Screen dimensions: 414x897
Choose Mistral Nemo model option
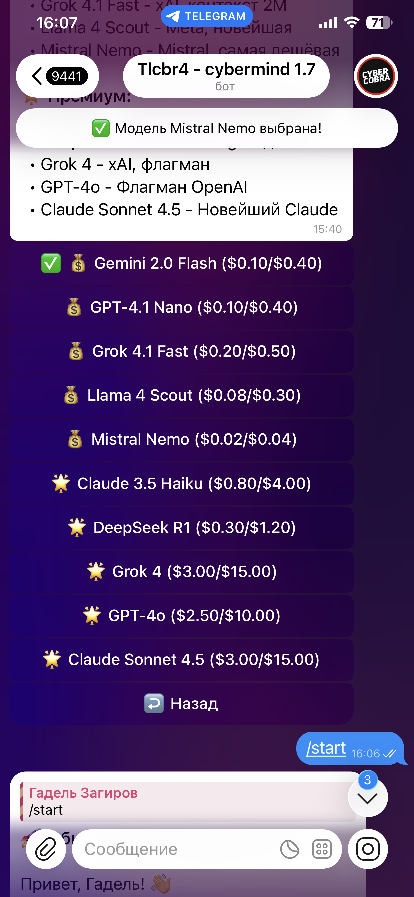(x=181, y=439)
